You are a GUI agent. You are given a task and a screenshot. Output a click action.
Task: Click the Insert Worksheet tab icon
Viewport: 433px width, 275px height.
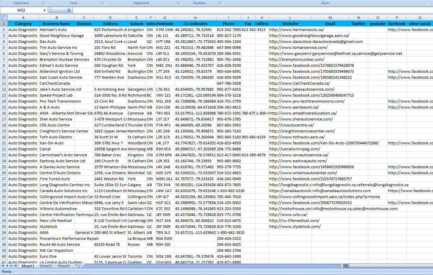[x=78, y=266]
